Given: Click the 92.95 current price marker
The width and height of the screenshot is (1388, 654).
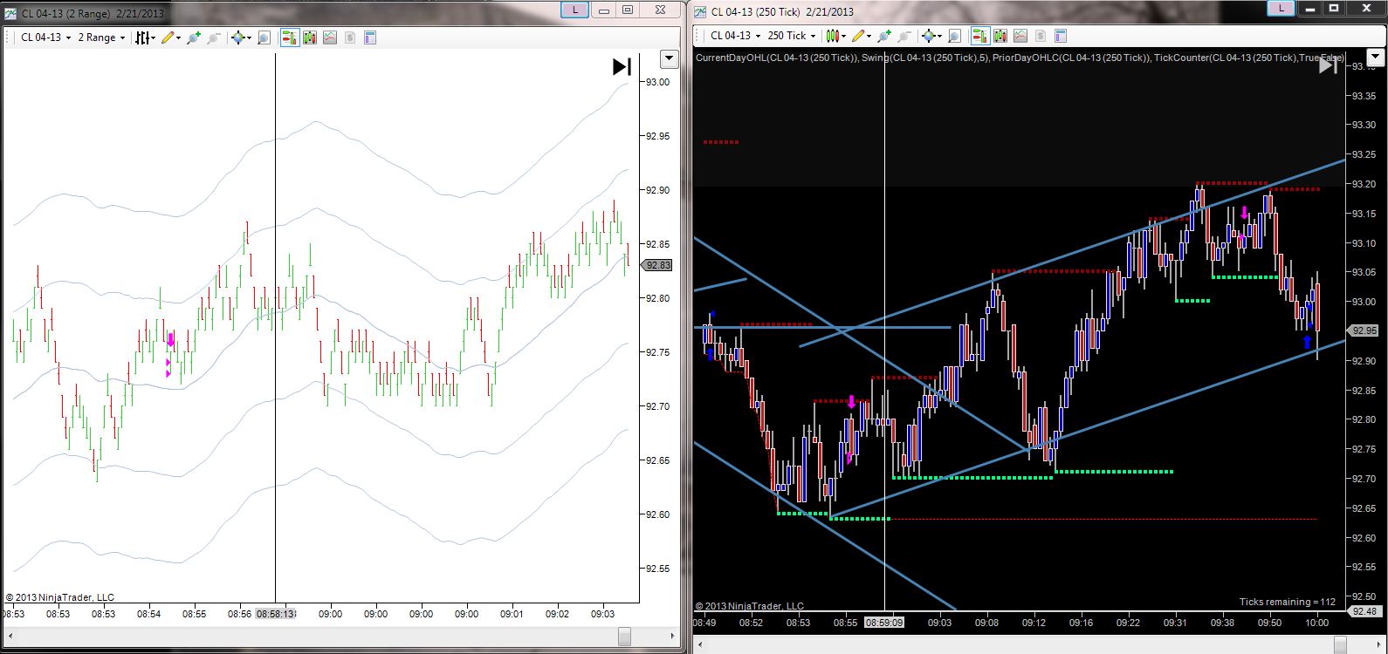Looking at the screenshot, I should (x=1364, y=330).
